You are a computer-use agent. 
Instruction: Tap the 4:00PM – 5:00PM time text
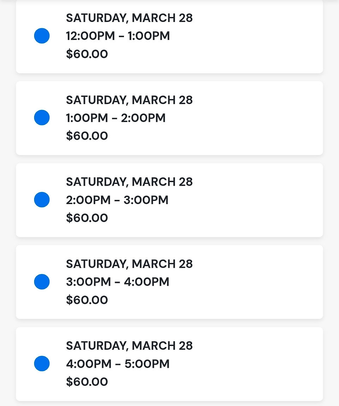(x=118, y=364)
